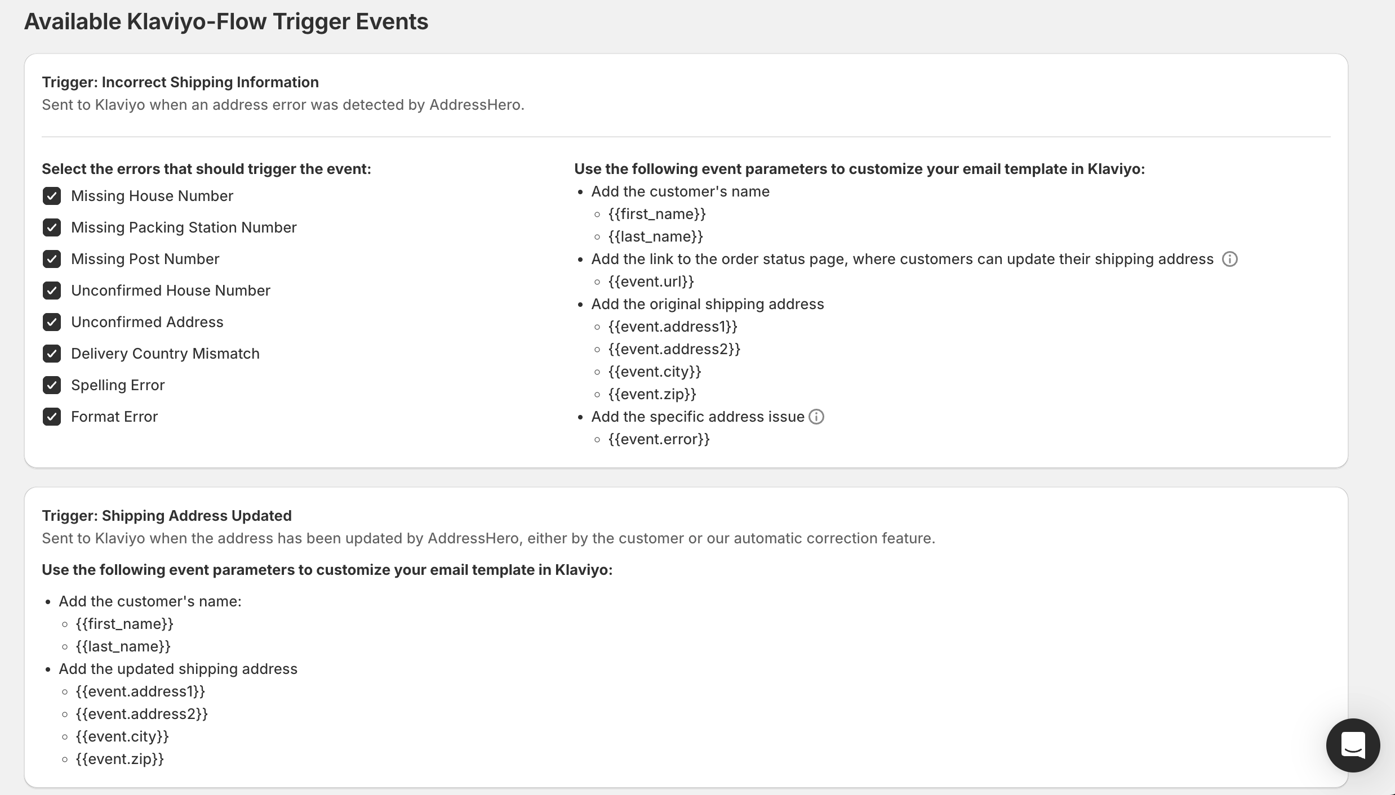Toggle the Format Error checkbox

(x=52, y=417)
